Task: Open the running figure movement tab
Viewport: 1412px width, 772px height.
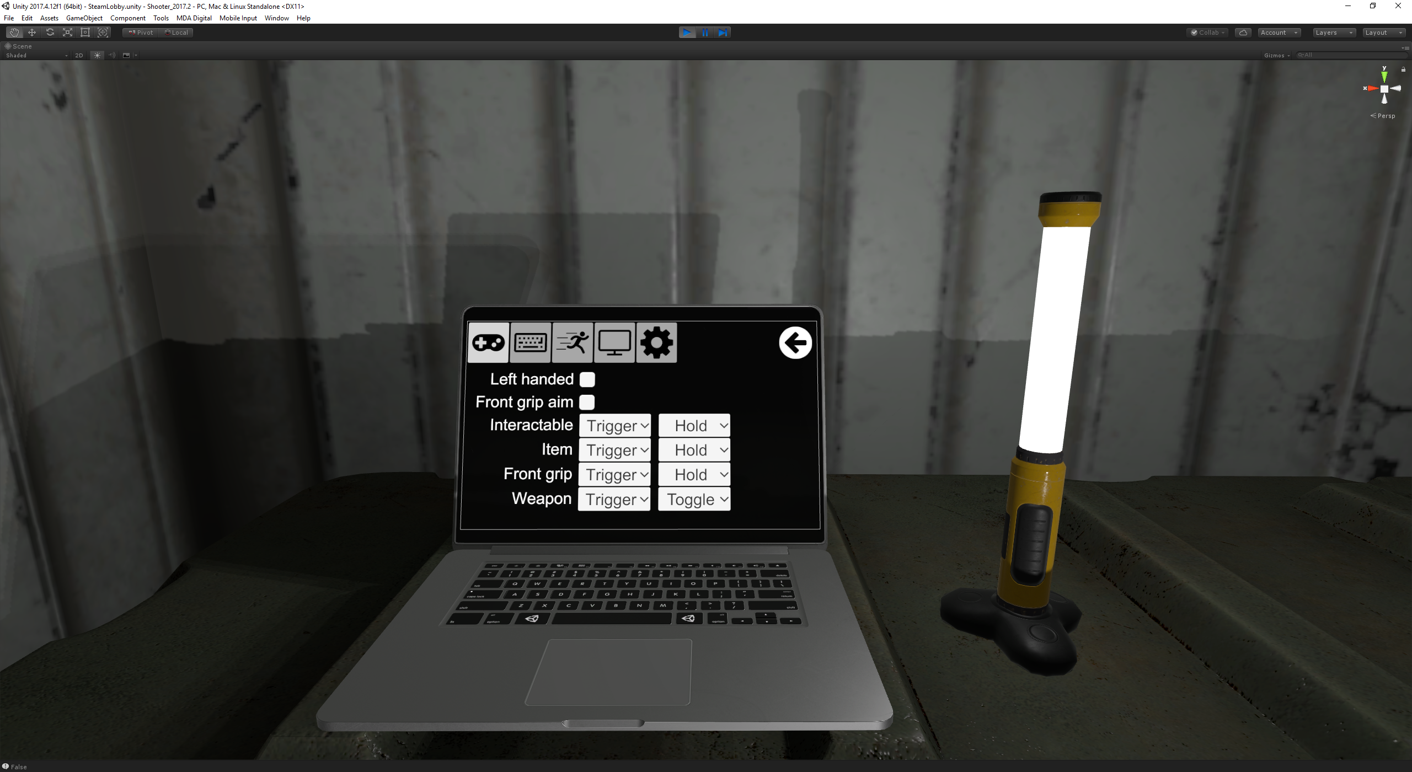Action: (573, 342)
